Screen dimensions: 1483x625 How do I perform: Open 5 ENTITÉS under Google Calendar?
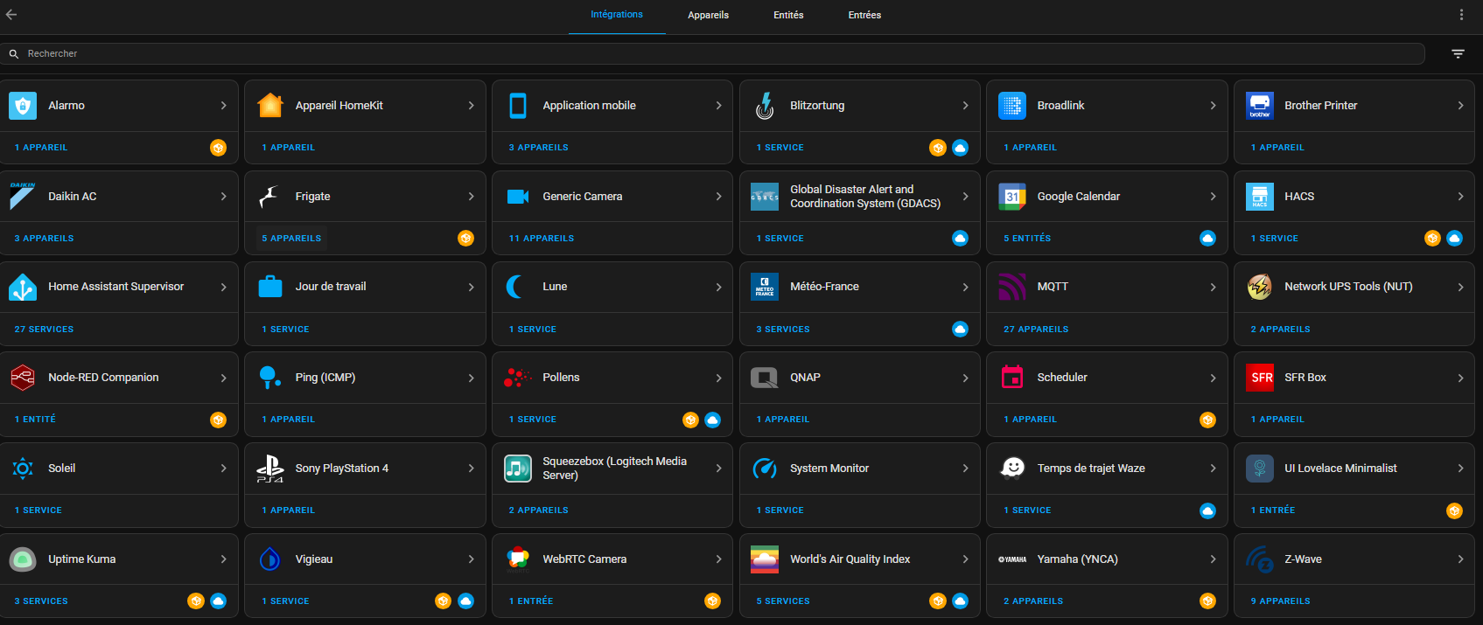tap(1027, 239)
